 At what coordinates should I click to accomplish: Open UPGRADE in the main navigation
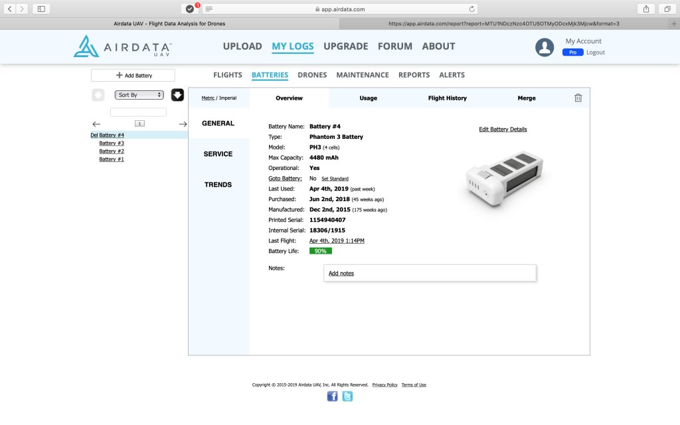tap(345, 46)
